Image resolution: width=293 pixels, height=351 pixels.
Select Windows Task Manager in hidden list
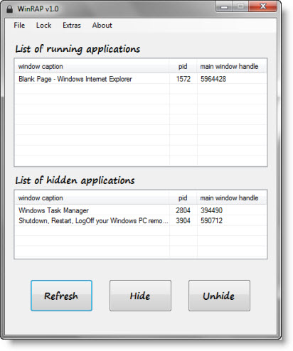[141, 210]
